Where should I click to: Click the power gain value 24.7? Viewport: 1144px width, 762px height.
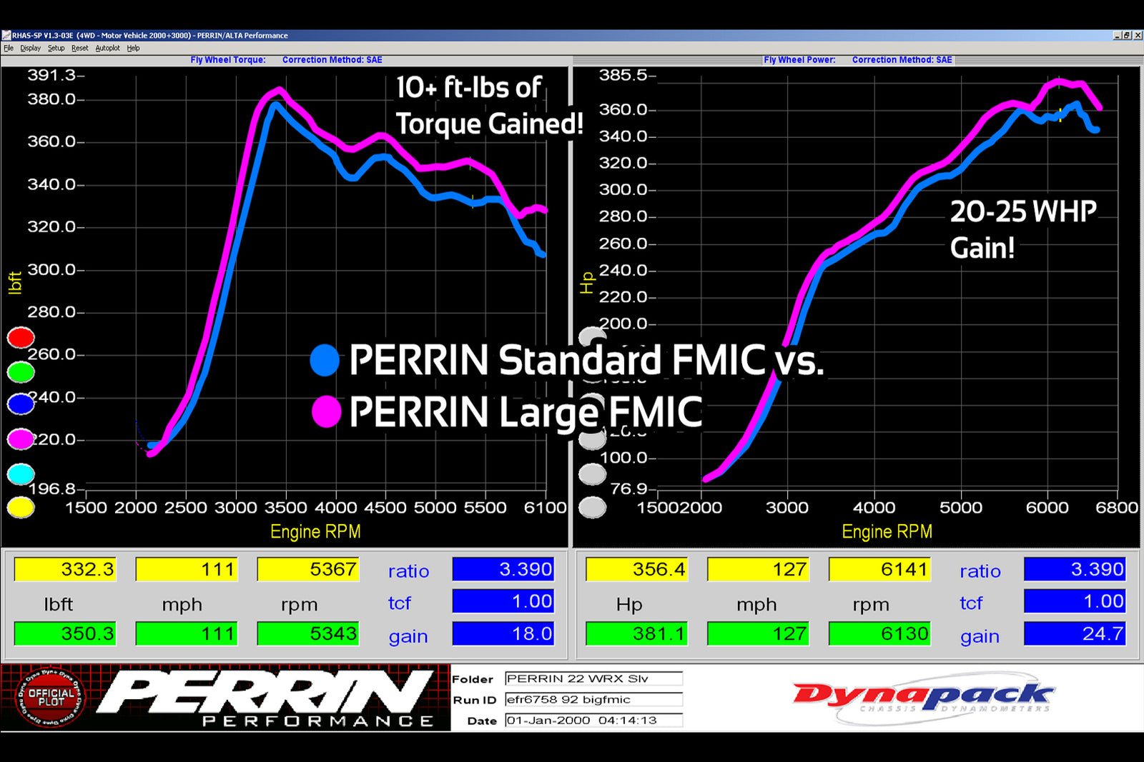click(1075, 634)
